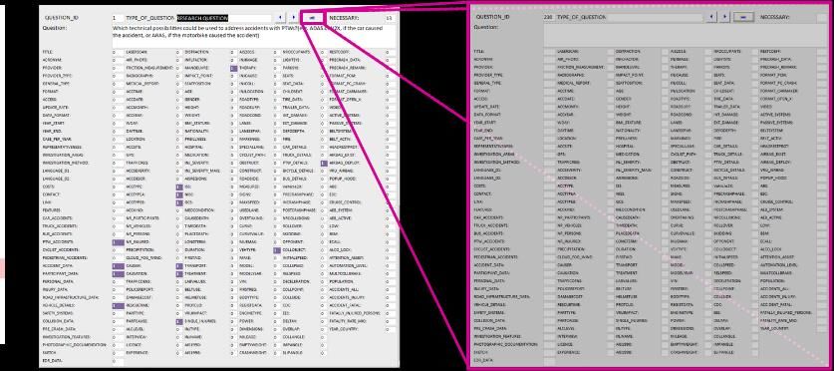Click next record arrow in blank gray form
Image resolution: width=834 pixels, height=371 pixels.
pos(724,17)
